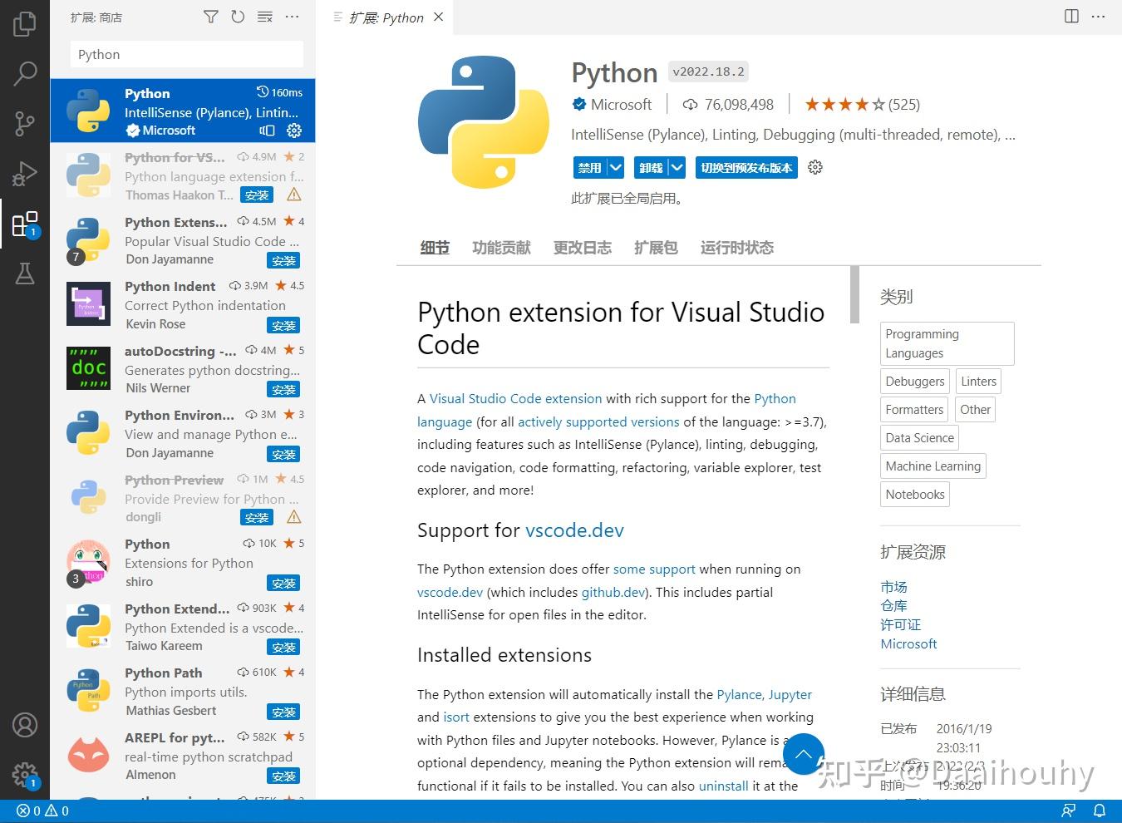Screen dimensions: 1122x823
Task: Open the vscode.dev link
Action: (574, 530)
